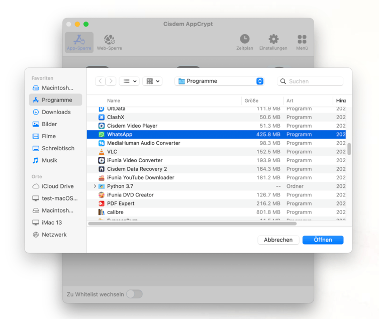Click Öffnen to open selected app
This screenshot has height=319, width=379.
click(x=323, y=240)
